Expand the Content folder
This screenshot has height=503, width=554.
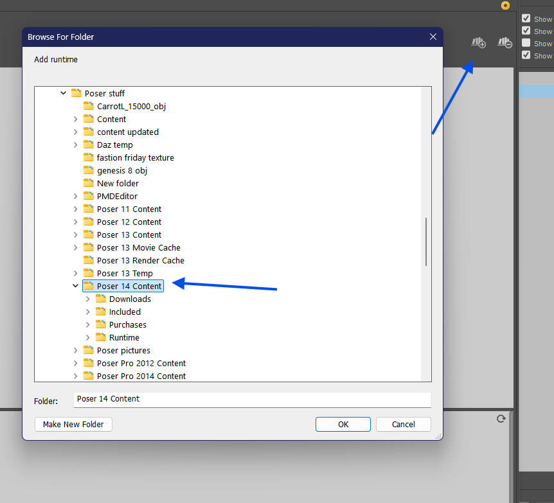coord(75,119)
